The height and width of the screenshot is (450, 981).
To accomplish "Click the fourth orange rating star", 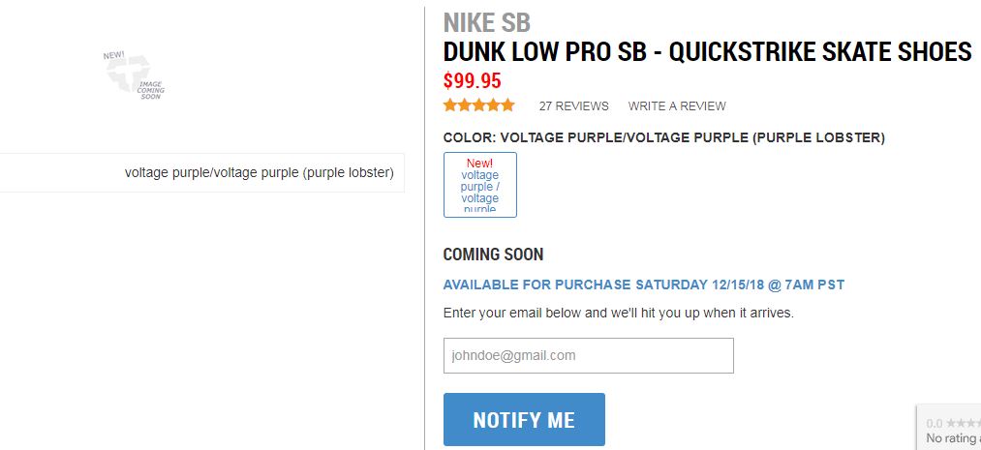I will 494,105.
